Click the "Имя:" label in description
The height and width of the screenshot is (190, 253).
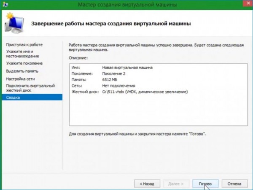[x=75, y=68]
